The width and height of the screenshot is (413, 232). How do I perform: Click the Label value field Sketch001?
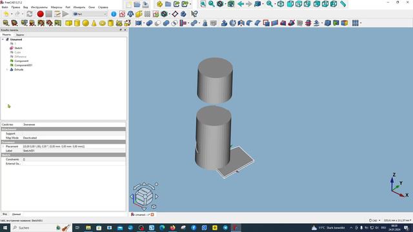coord(74,151)
